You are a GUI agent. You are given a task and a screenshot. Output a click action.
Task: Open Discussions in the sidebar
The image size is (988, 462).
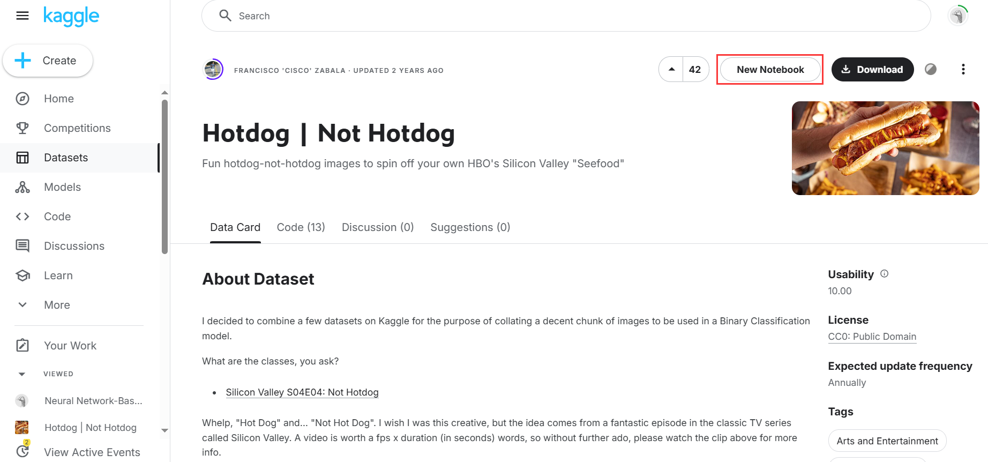[x=74, y=246]
